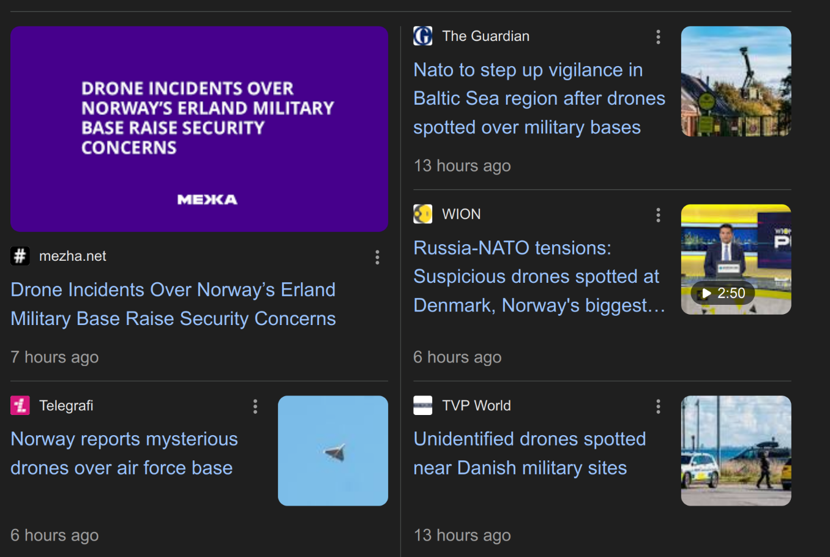Click the purple MEXA banner image
The width and height of the screenshot is (830, 557).
[x=199, y=129]
